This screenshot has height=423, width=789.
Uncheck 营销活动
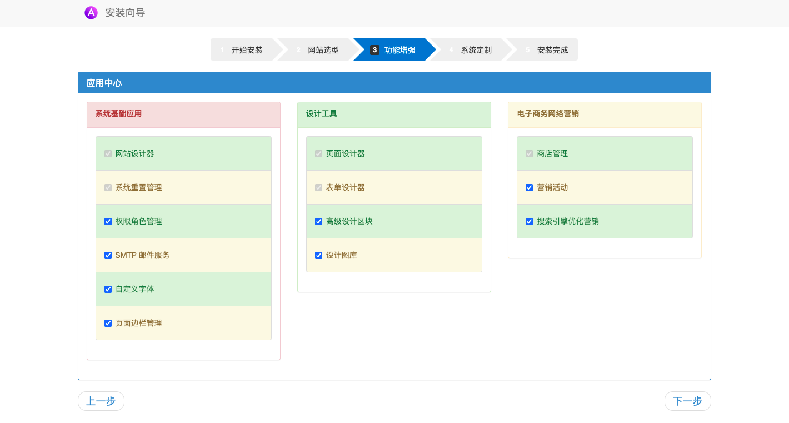pyautogui.click(x=530, y=187)
